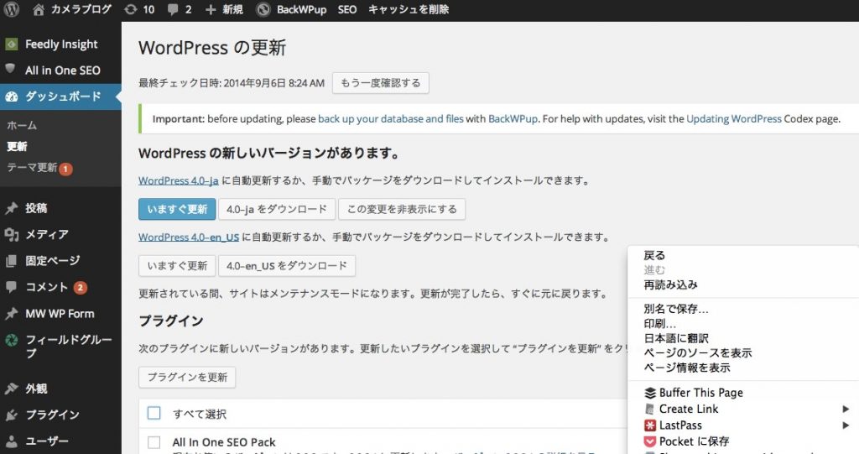Expand the Create Link submenu arrow

point(846,409)
